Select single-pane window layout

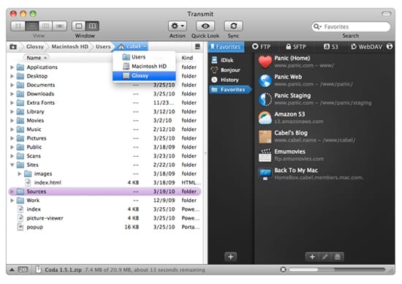[x=79, y=26]
